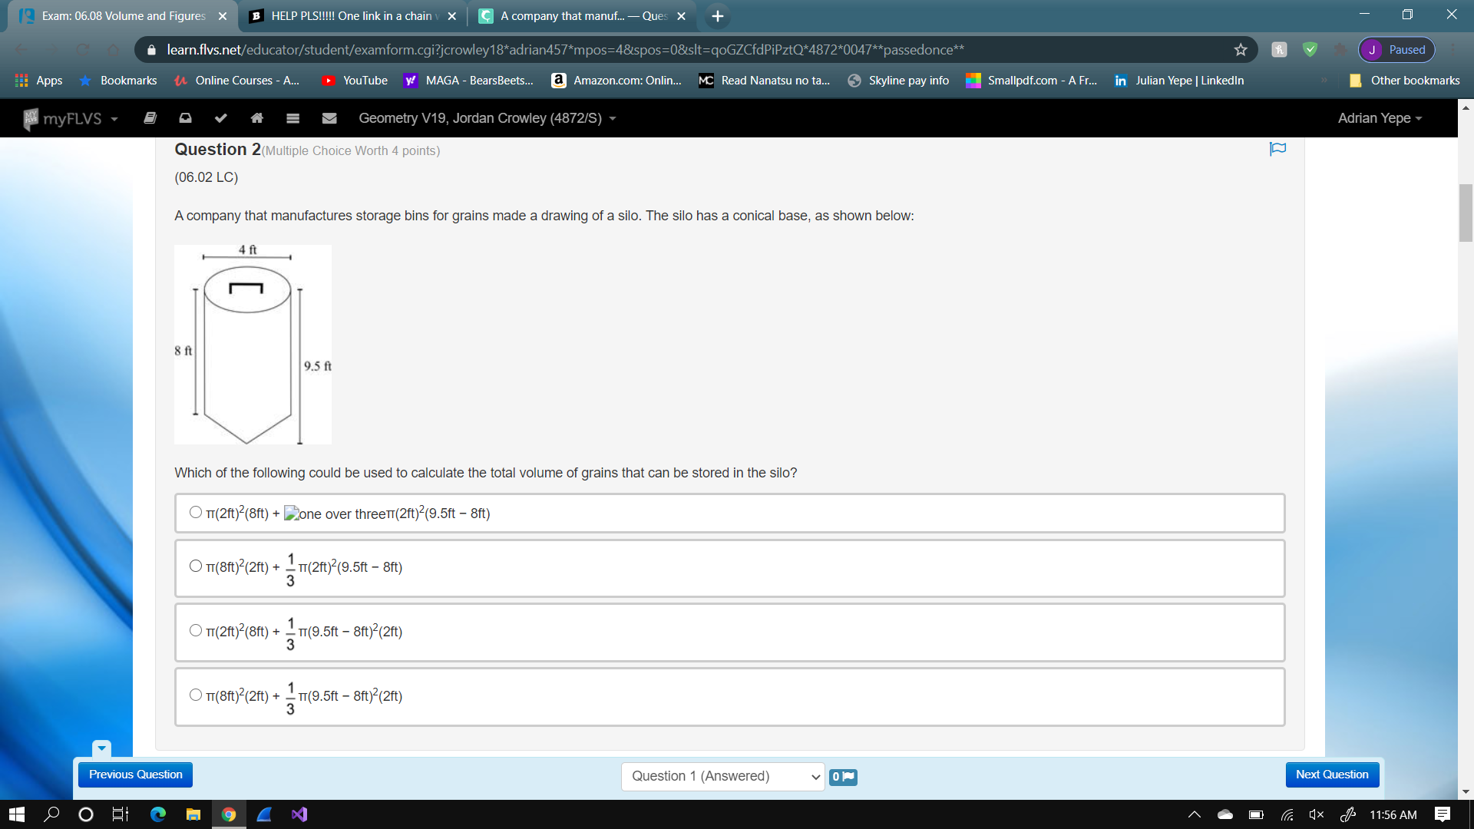Launch Microsoft Edge from the taskbar

pos(158,814)
